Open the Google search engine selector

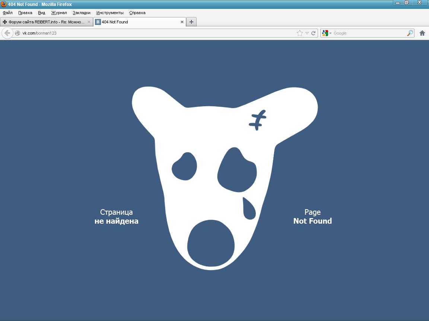327,33
